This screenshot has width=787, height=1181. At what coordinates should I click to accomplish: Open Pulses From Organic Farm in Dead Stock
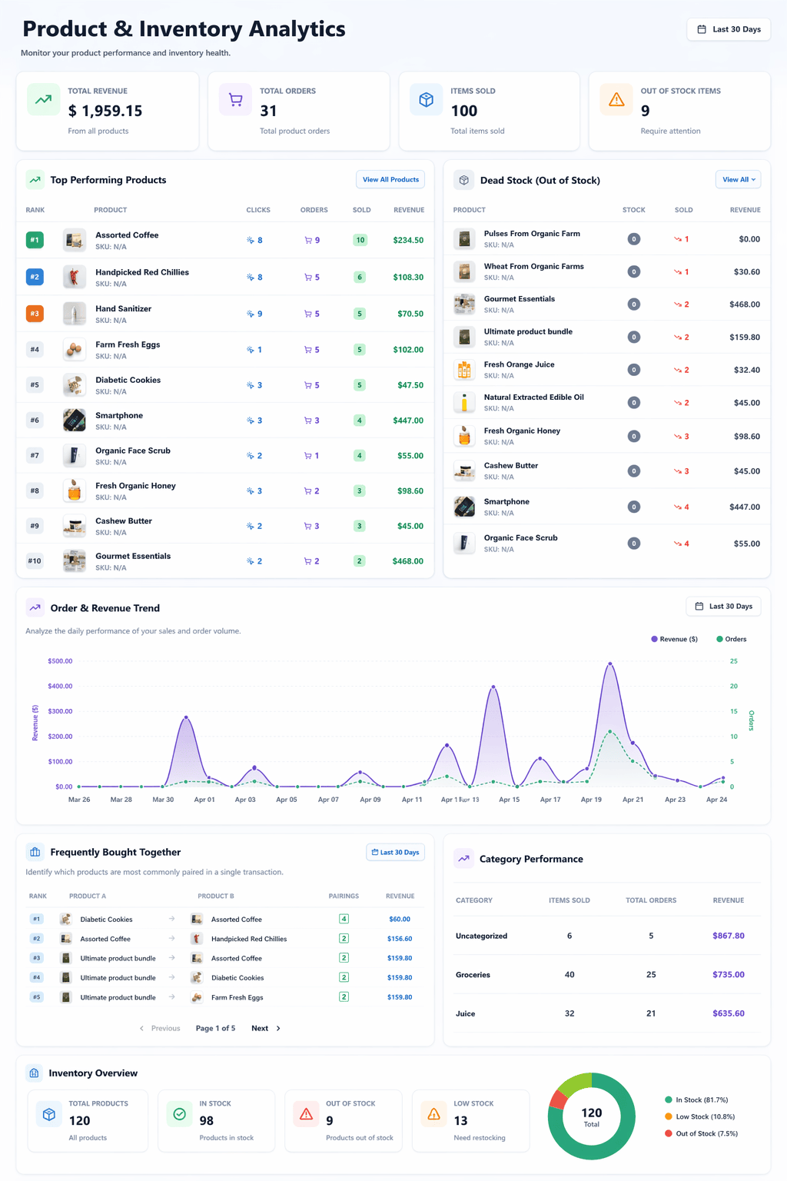point(532,234)
